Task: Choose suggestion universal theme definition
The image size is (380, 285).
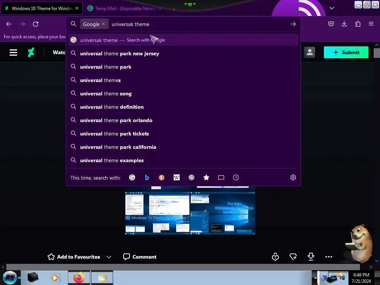Action: point(183,107)
